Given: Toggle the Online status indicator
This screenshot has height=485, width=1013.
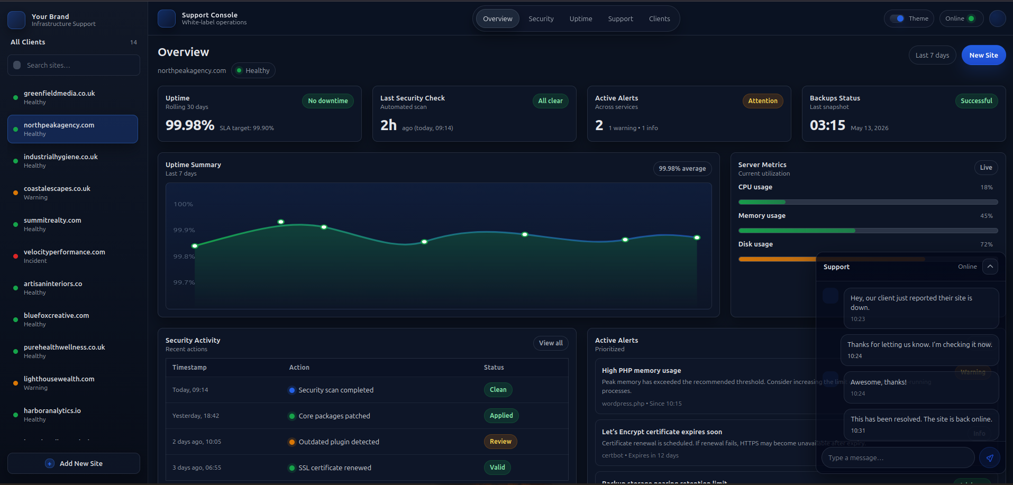Looking at the screenshot, I should [961, 19].
